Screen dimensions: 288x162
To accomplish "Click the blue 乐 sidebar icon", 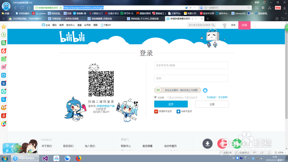I will click(3, 100).
